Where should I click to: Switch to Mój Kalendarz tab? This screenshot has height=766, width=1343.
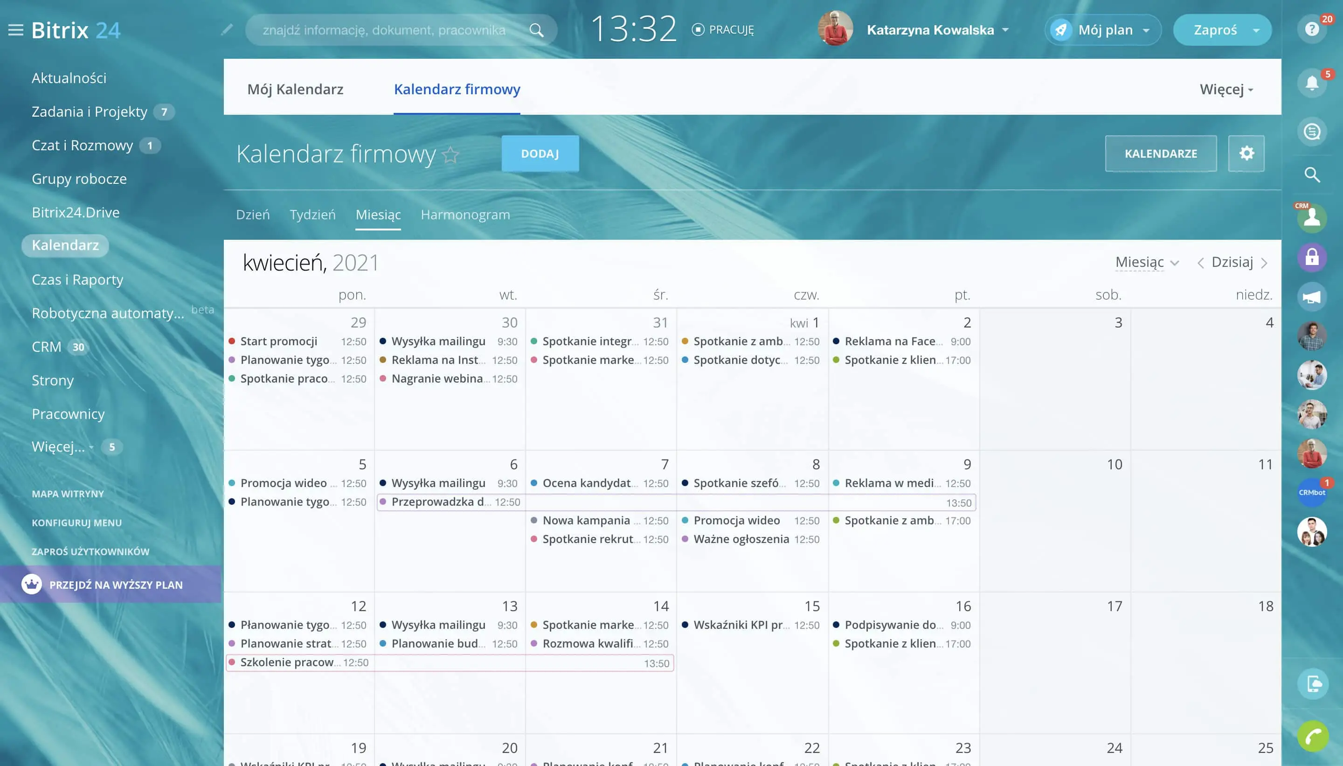coord(295,90)
